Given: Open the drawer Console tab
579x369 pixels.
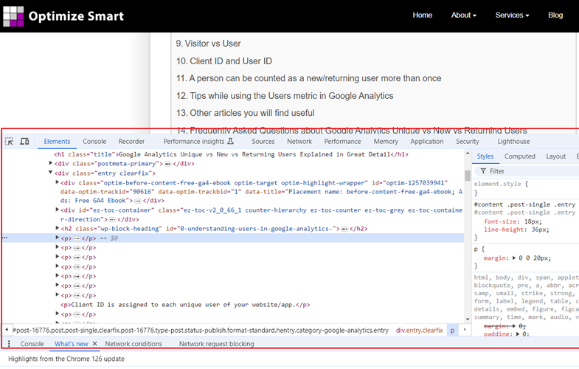Looking at the screenshot, I should pos(32,344).
